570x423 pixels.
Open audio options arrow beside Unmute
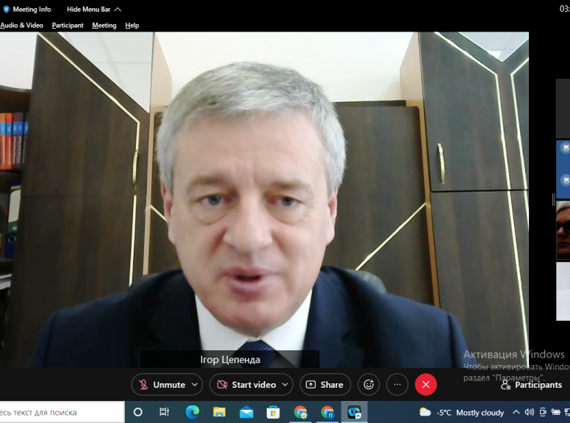195,385
